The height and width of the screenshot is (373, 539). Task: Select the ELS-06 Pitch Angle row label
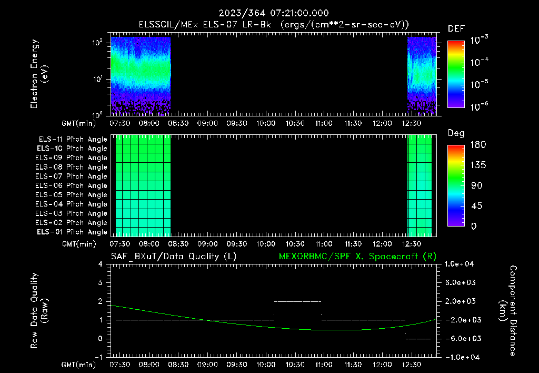coord(72,186)
